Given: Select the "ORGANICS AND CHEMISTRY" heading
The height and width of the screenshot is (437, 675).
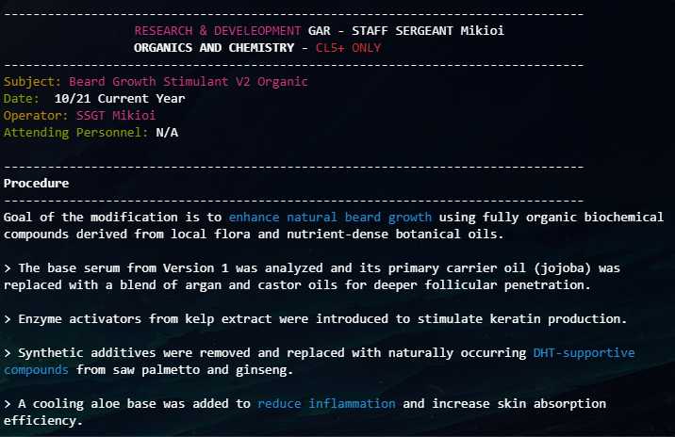Looking at the screenshot, I should pyautogui.click(x=212, y=47).
